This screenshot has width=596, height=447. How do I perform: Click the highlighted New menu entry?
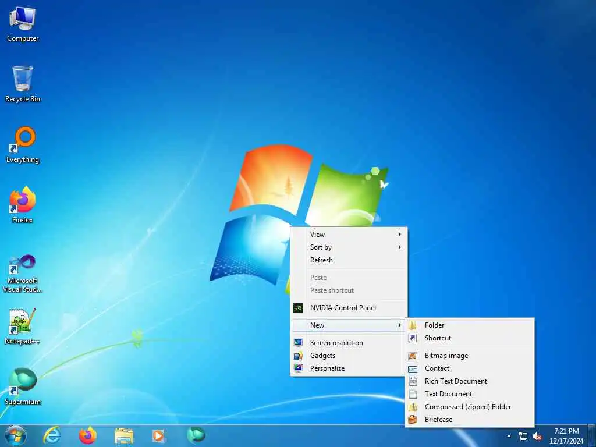(x=349, y=325)
